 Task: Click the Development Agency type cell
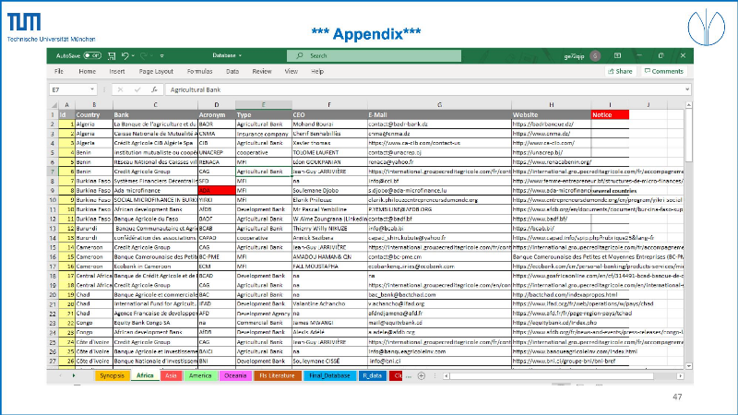(264, 314)
